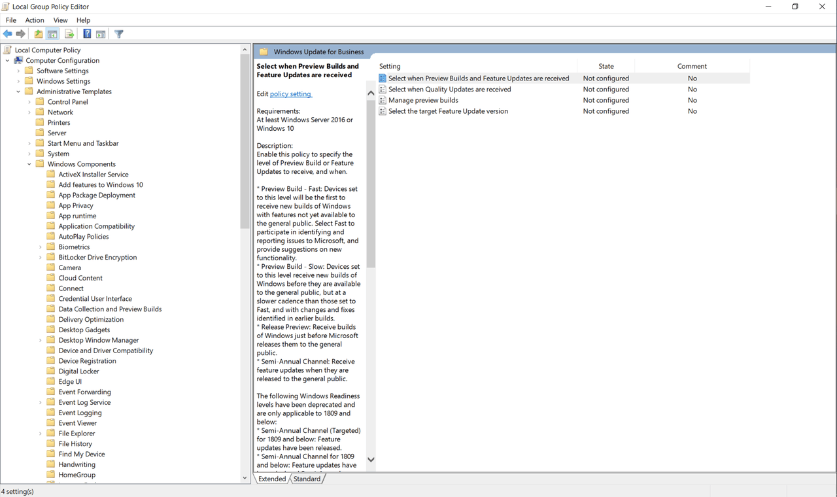Expand the Control Panel folder
Viewport: 837px width, 497px height.
point(29,102)
